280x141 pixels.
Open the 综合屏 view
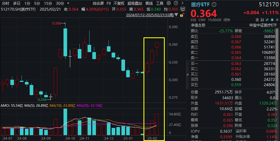98,3
